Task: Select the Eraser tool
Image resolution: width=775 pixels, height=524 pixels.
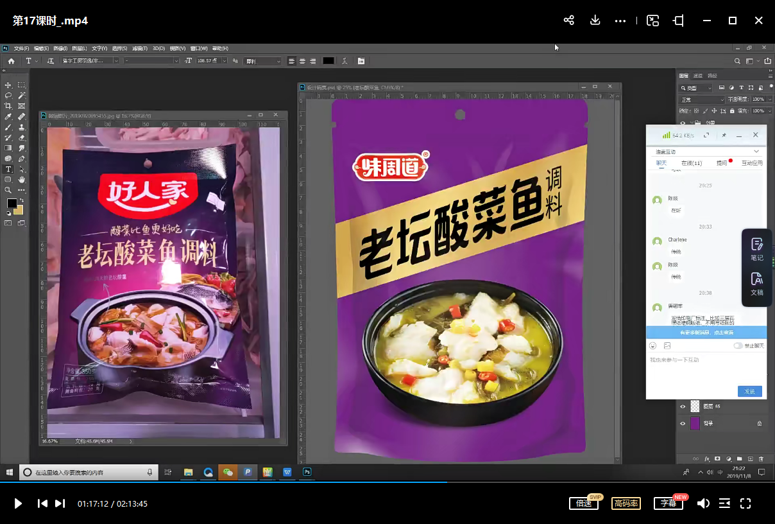Action: (x=22, y=137)
